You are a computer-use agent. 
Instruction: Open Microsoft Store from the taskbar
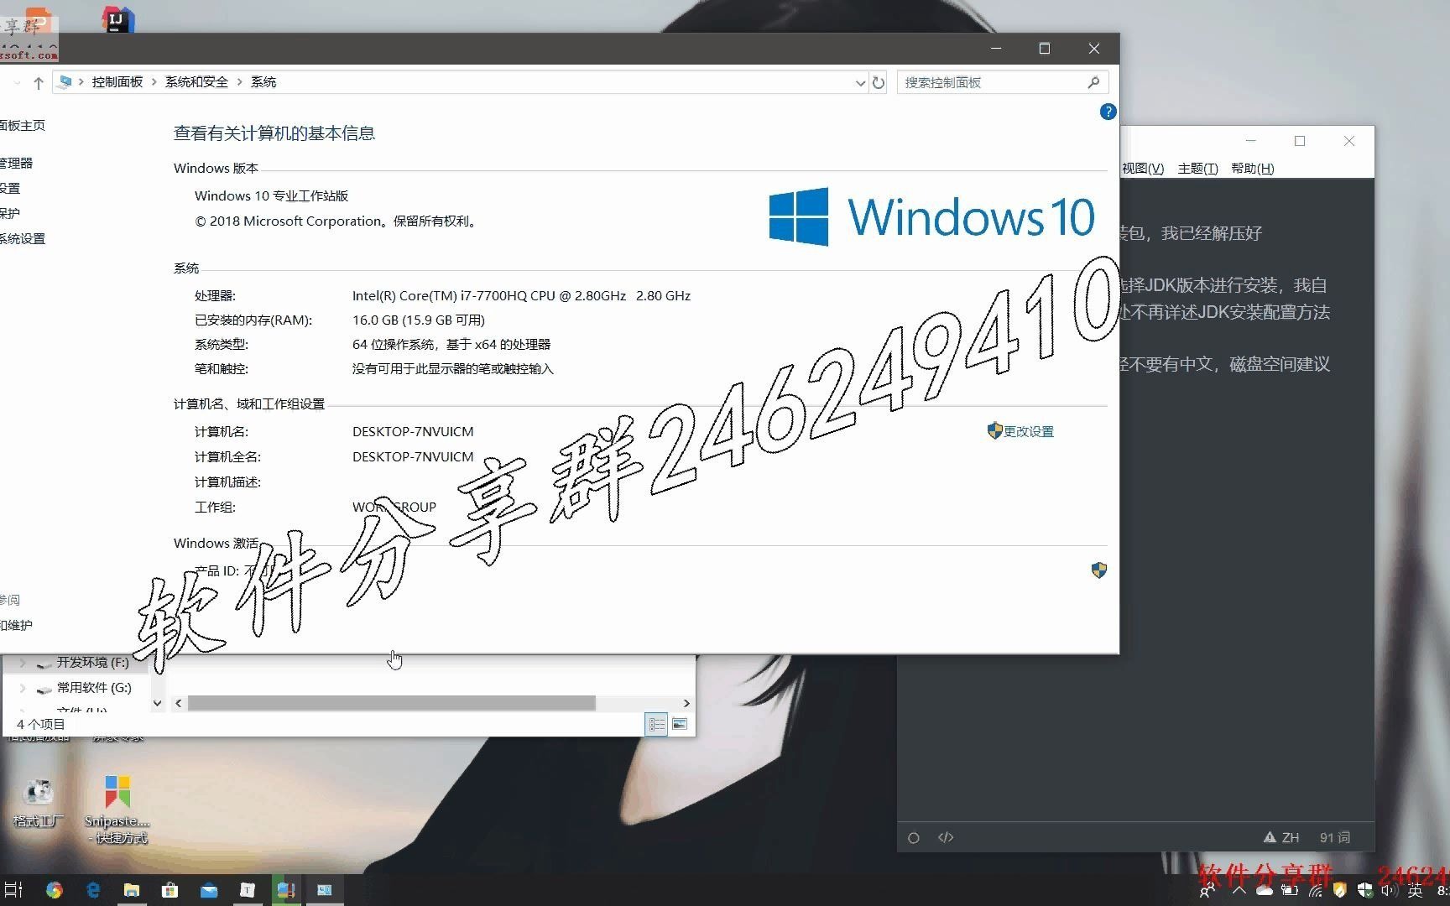click(x=170, y=890)
